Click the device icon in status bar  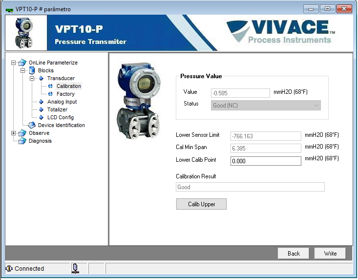[x=75, y=268]
